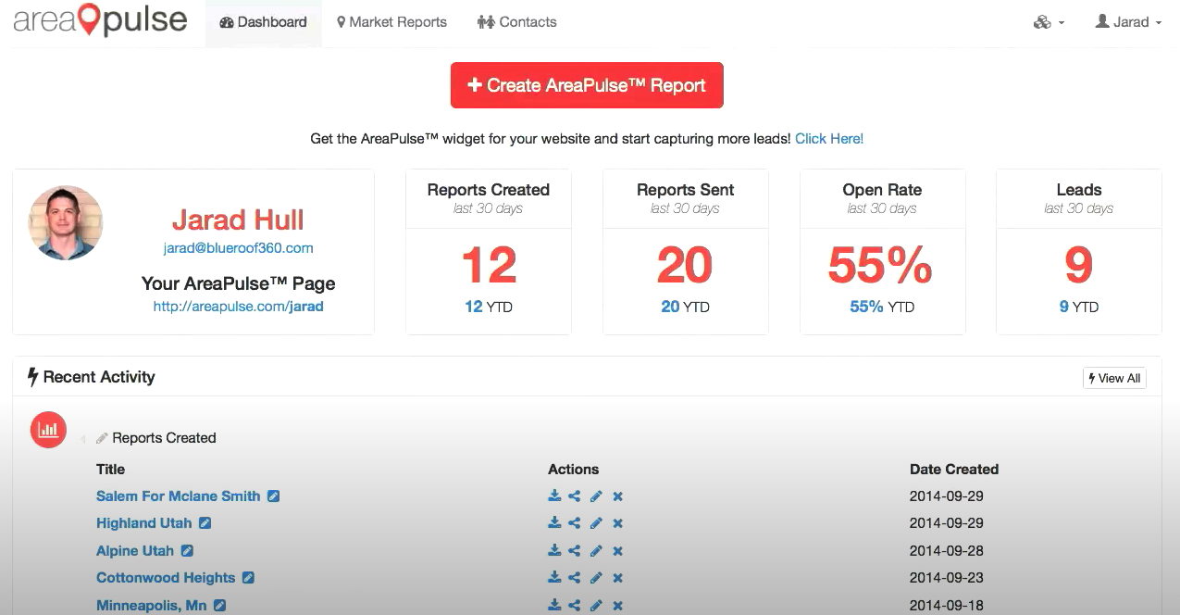Screen dimensions: 1180x615
Task: Click the Leads value 9
Action: pos(1079,266)
